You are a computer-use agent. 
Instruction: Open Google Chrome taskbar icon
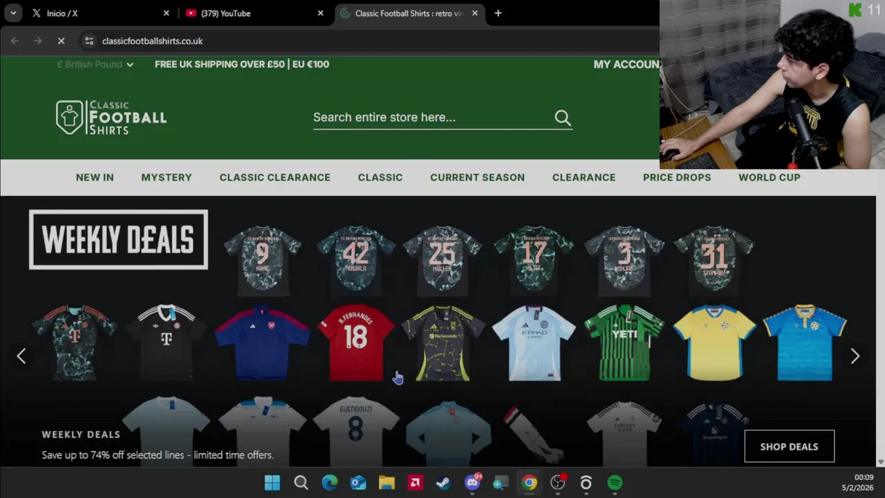pos(529,483)
